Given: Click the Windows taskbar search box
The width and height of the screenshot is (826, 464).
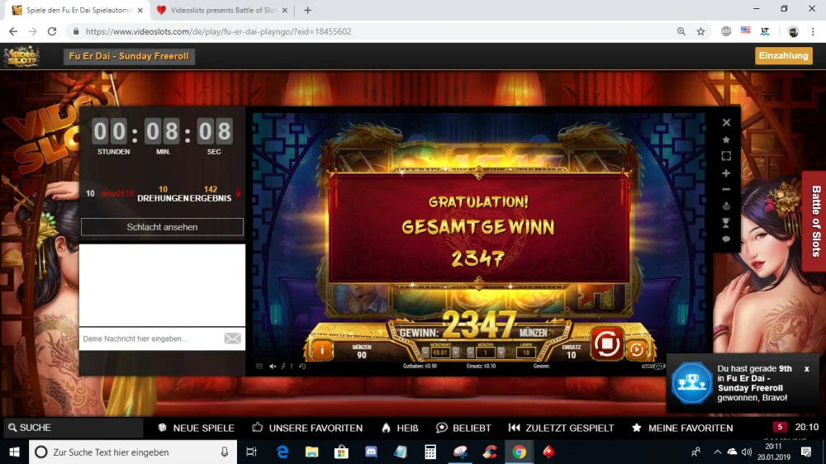Looking at the screenshot, I should (x=133, y=452).
